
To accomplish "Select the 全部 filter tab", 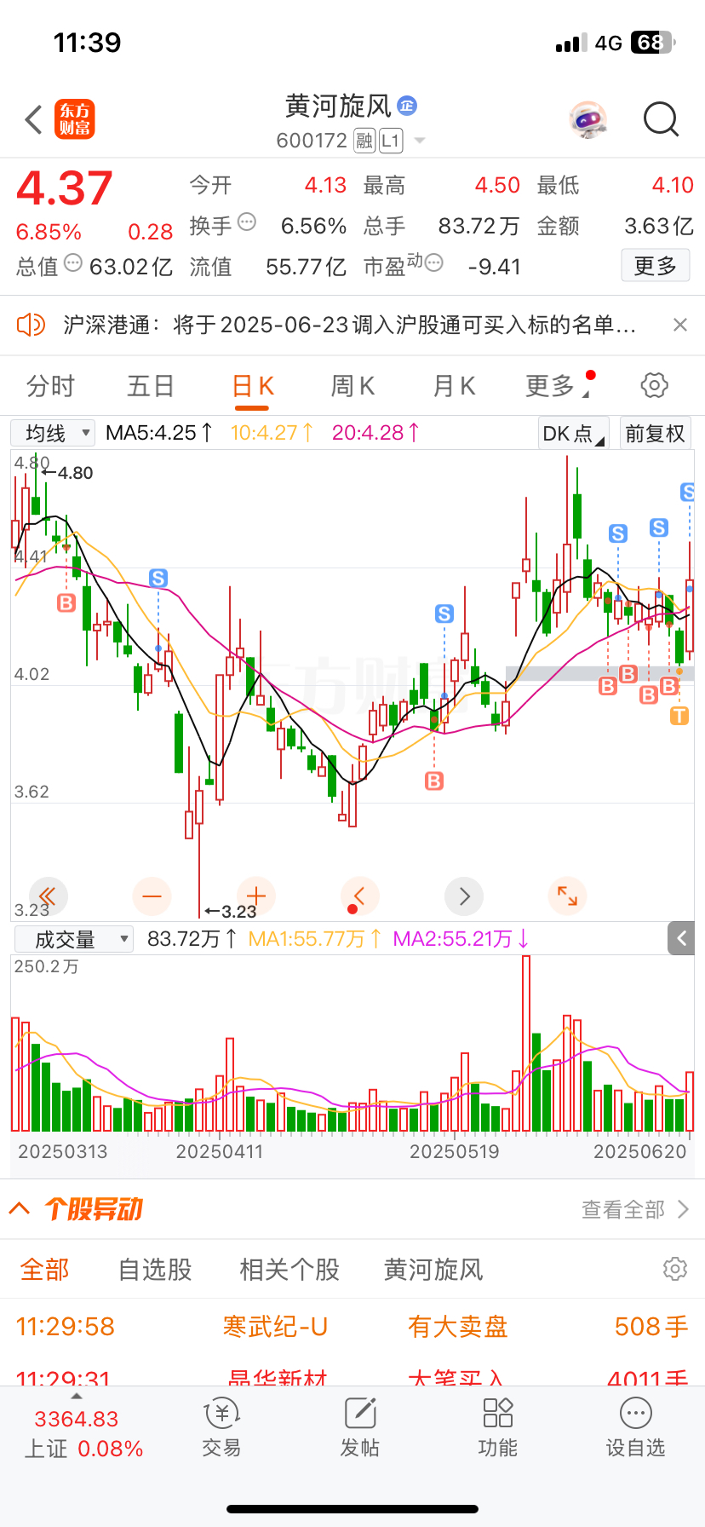I will click(44, 1270).
